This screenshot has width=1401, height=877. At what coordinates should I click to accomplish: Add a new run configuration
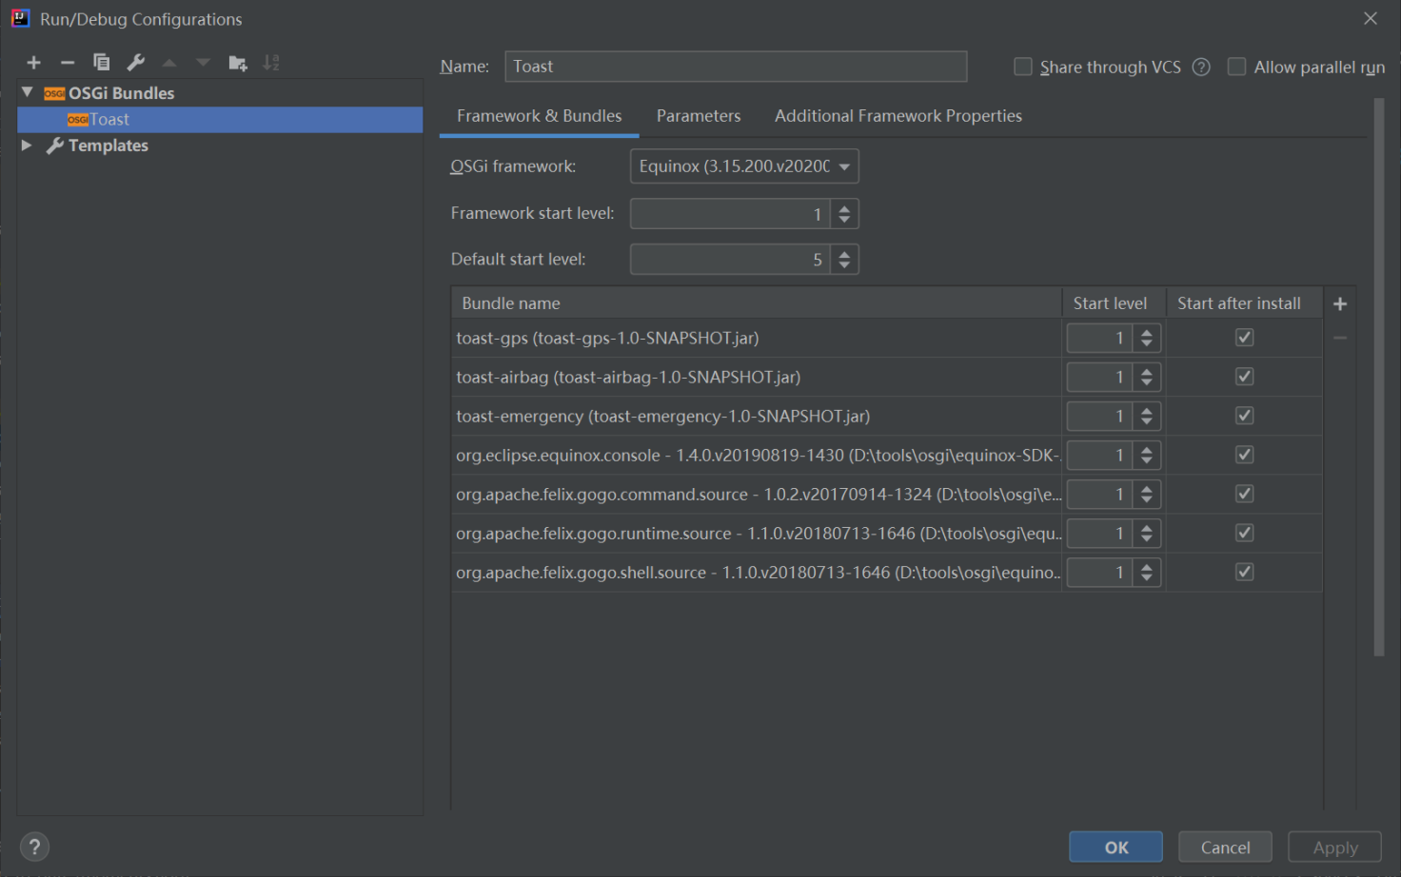pyautogui.click(x=33, y=62)
